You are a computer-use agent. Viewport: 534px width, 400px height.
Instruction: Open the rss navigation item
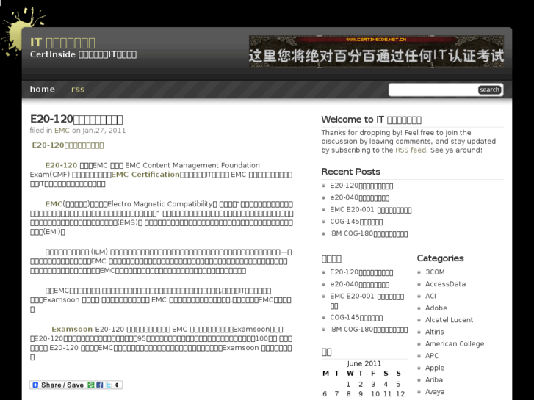click(78, 90)
